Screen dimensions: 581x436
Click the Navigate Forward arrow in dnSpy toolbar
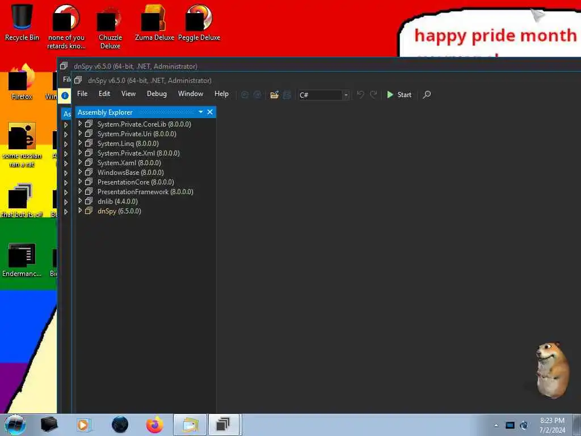point(257,95)
